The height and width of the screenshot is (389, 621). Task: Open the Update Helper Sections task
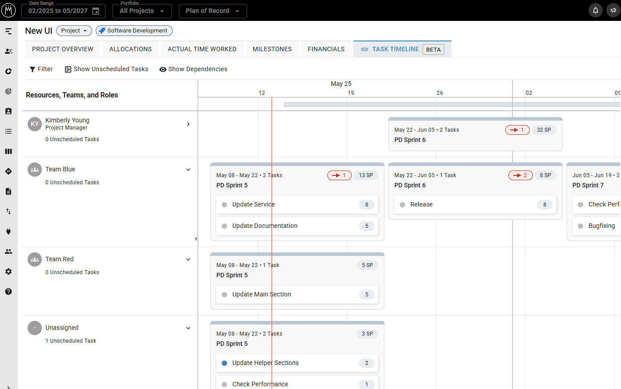pyautogui.click(x=297, y=363)
